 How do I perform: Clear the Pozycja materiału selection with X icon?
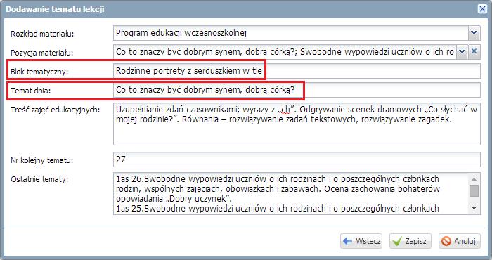coord(474,52)
